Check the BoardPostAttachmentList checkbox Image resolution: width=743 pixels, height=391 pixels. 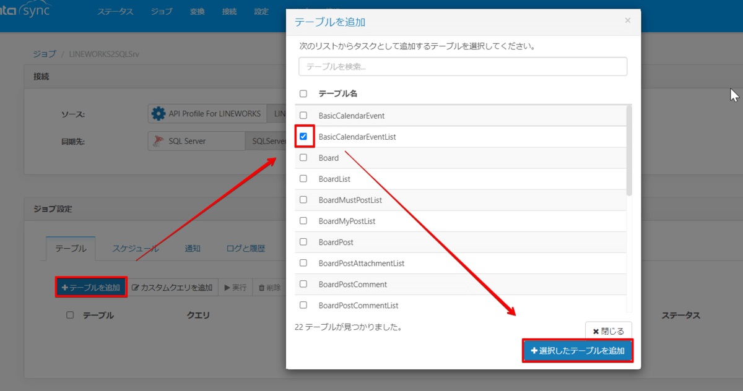pyautogui.click(x=303, y=262)
